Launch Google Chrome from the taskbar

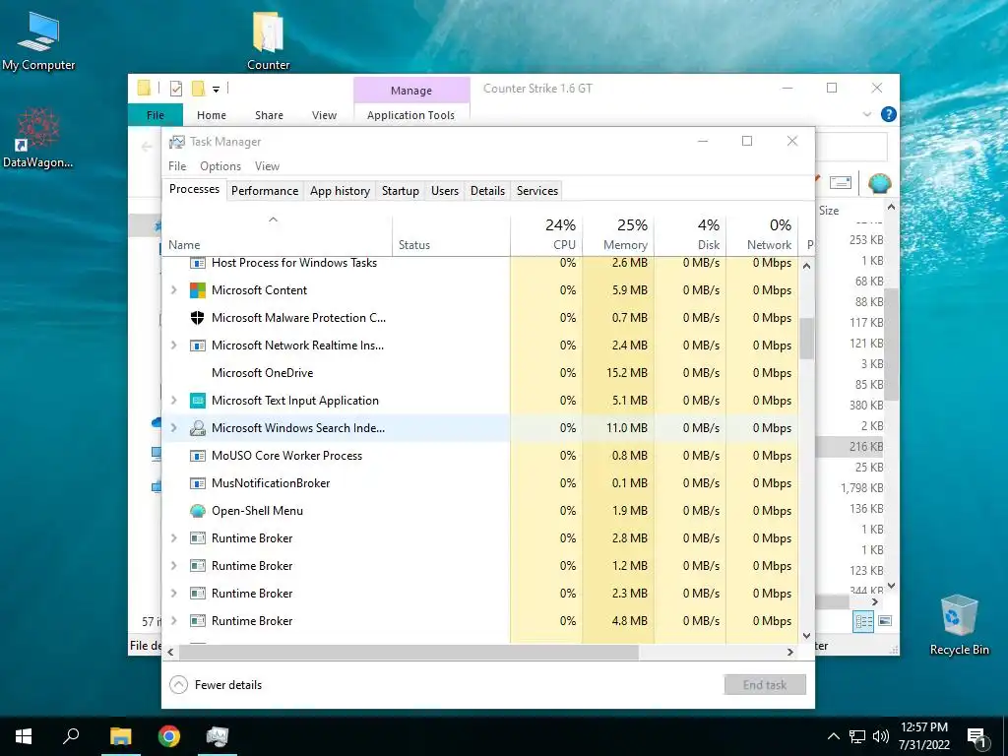point(169,736)
